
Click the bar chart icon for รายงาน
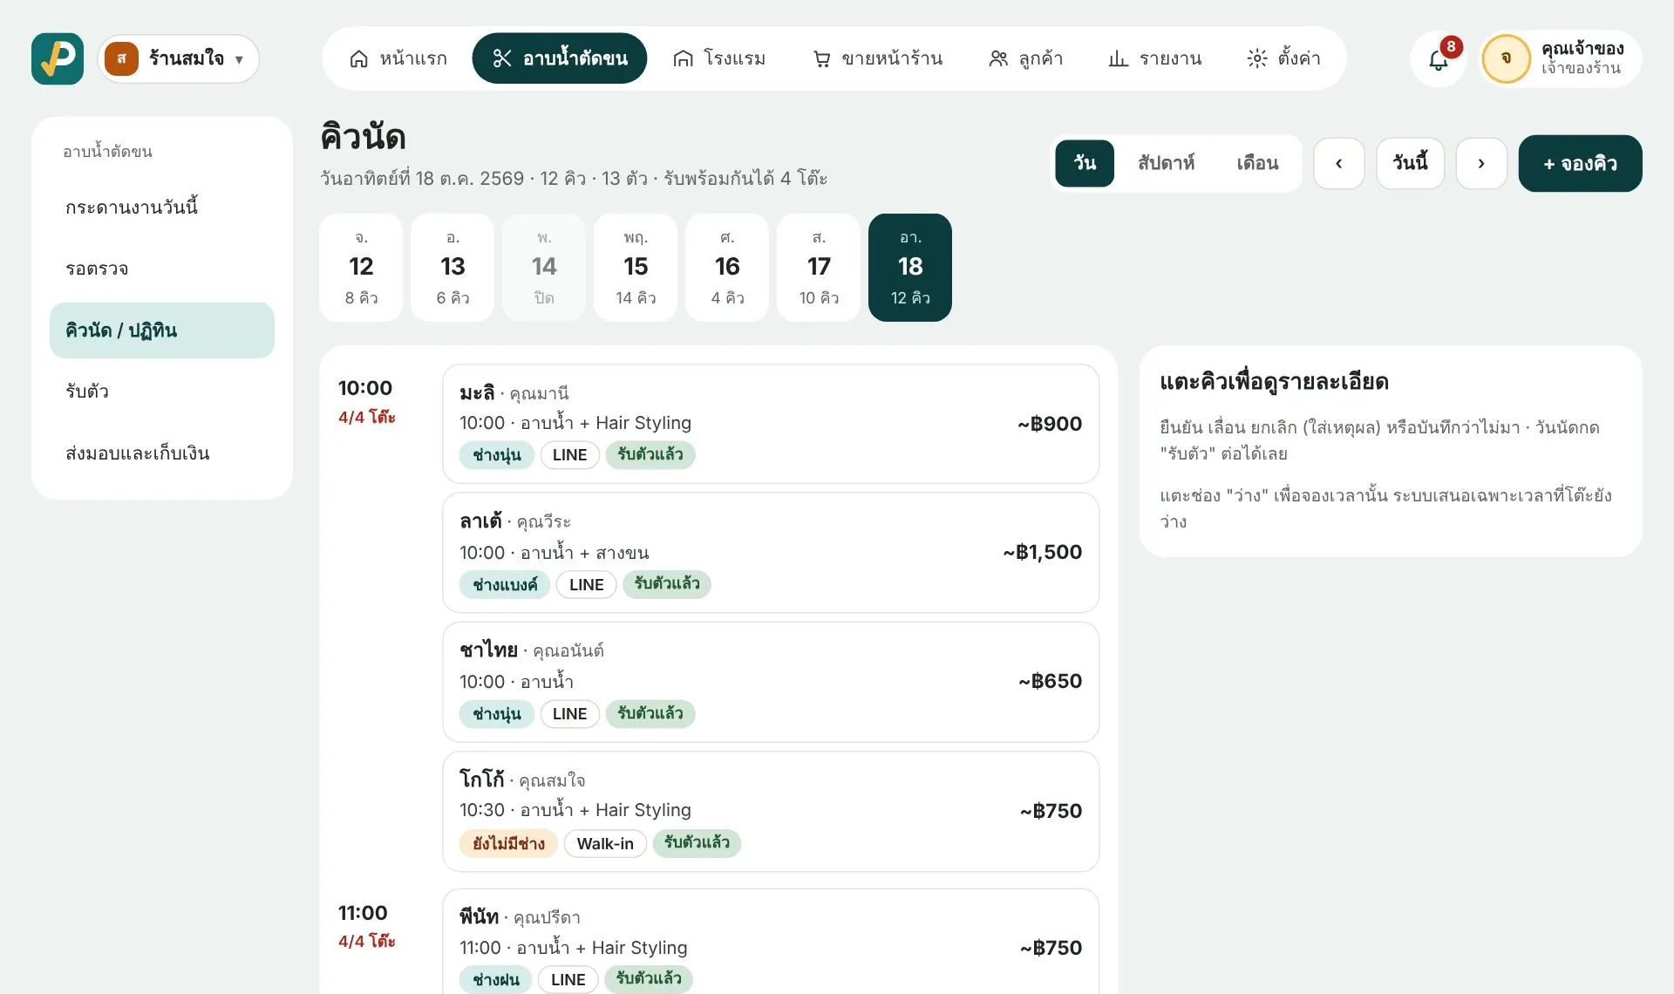pyautogui.click(x=1118, y=58)
